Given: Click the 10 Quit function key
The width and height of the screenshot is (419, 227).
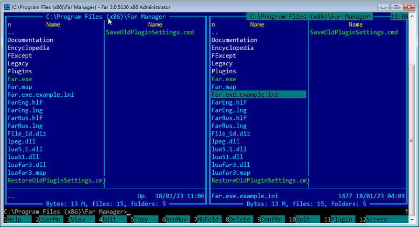Looking at the screenshot, I should pos(304,219).
